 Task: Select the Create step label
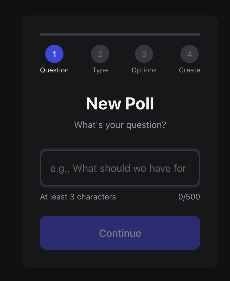coord(190,70)
